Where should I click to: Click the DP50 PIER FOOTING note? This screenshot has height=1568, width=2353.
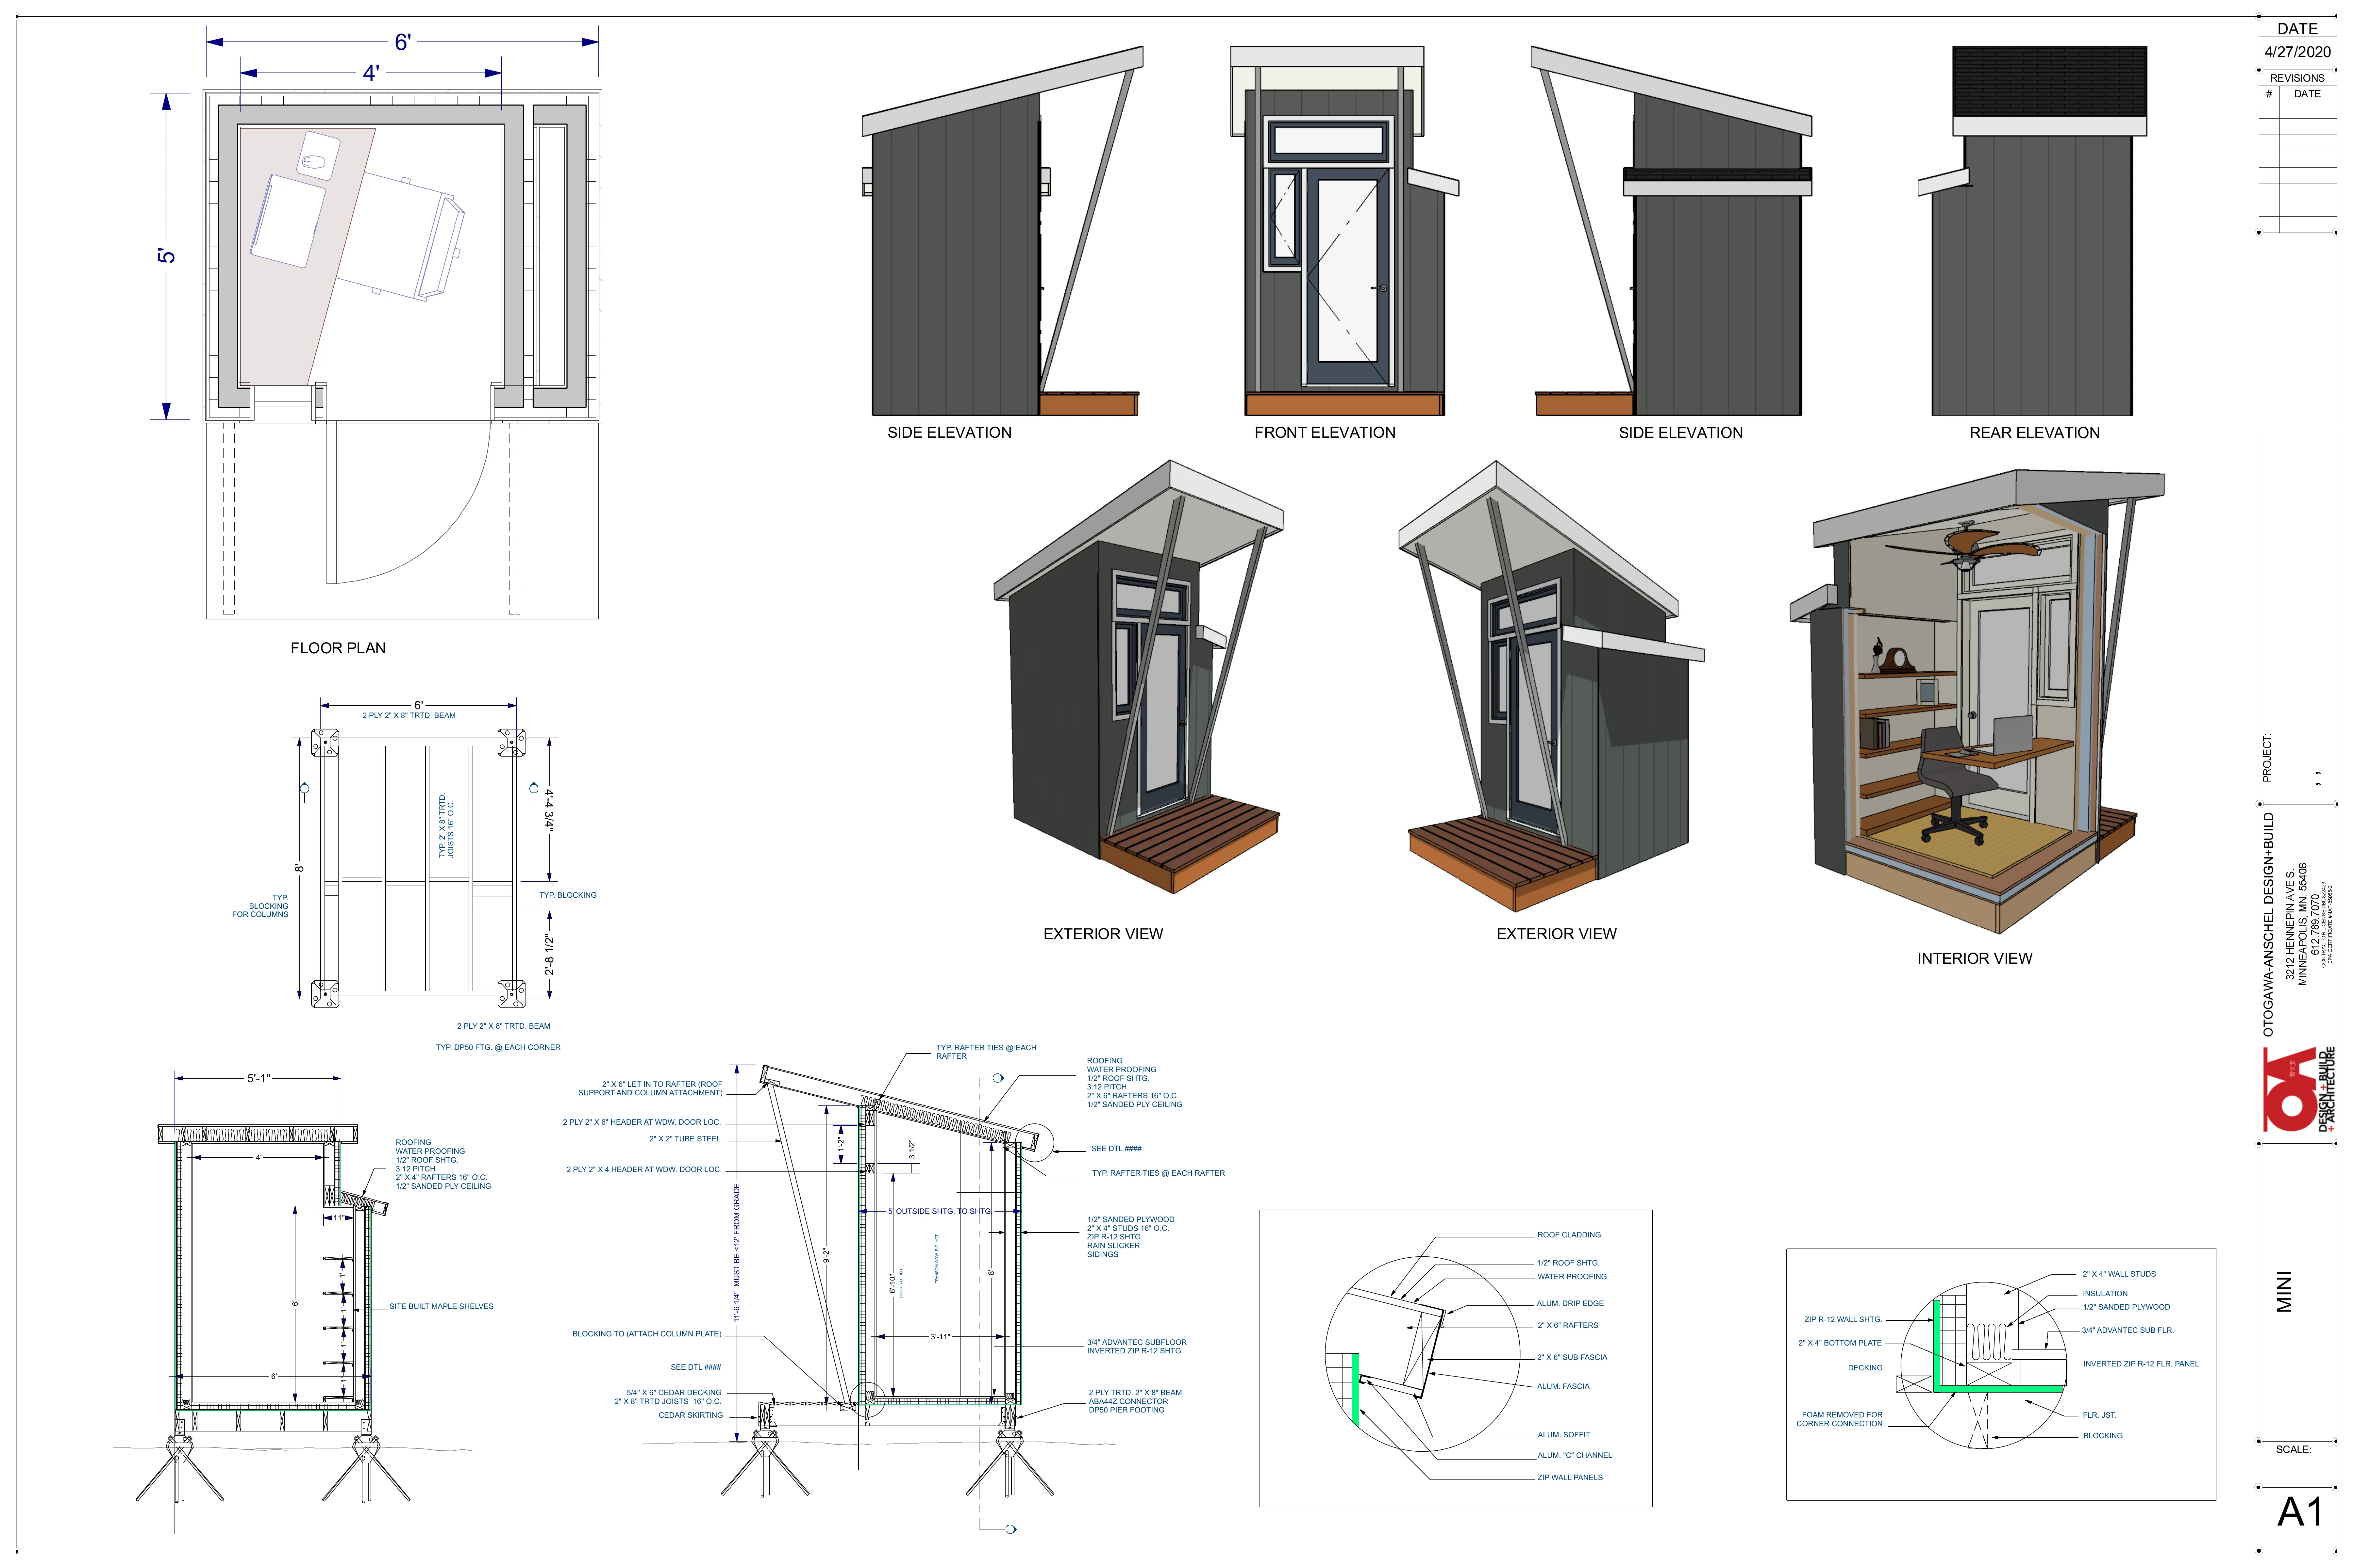(x=1126, y=1410)
